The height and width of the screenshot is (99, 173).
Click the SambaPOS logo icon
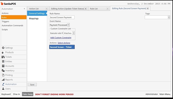(x=2, y=3)
